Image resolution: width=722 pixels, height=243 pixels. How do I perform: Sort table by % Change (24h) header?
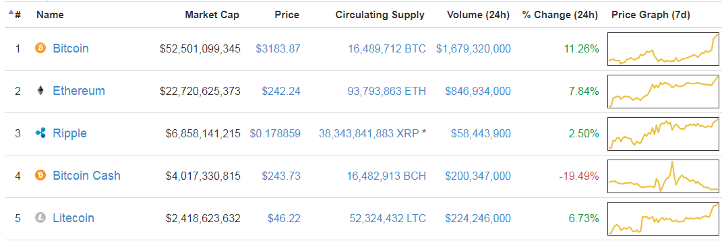(560, 15)
